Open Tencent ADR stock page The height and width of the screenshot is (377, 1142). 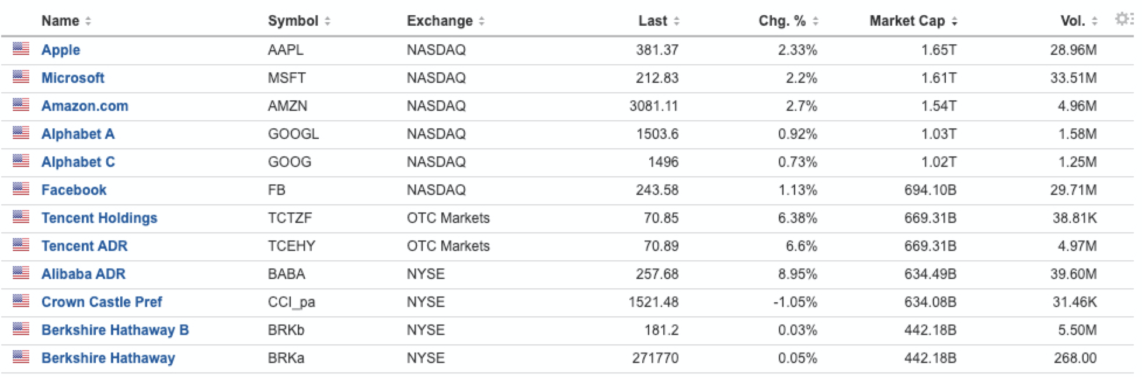84,246
